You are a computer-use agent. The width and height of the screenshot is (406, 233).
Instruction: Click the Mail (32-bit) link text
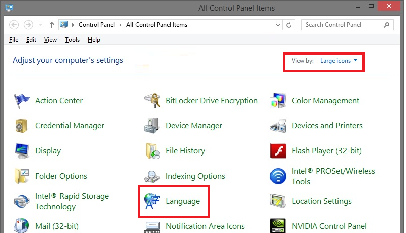(x=57, y=226)
